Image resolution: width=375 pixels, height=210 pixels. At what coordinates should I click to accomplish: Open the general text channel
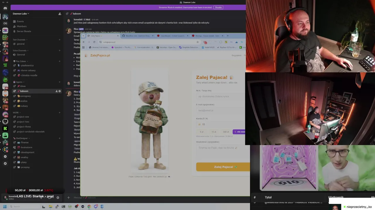click(x=37, y=44)
